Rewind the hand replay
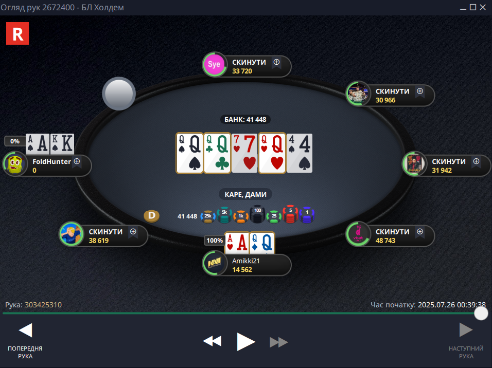This screenshot has width=492, height=368. point(213,341)
